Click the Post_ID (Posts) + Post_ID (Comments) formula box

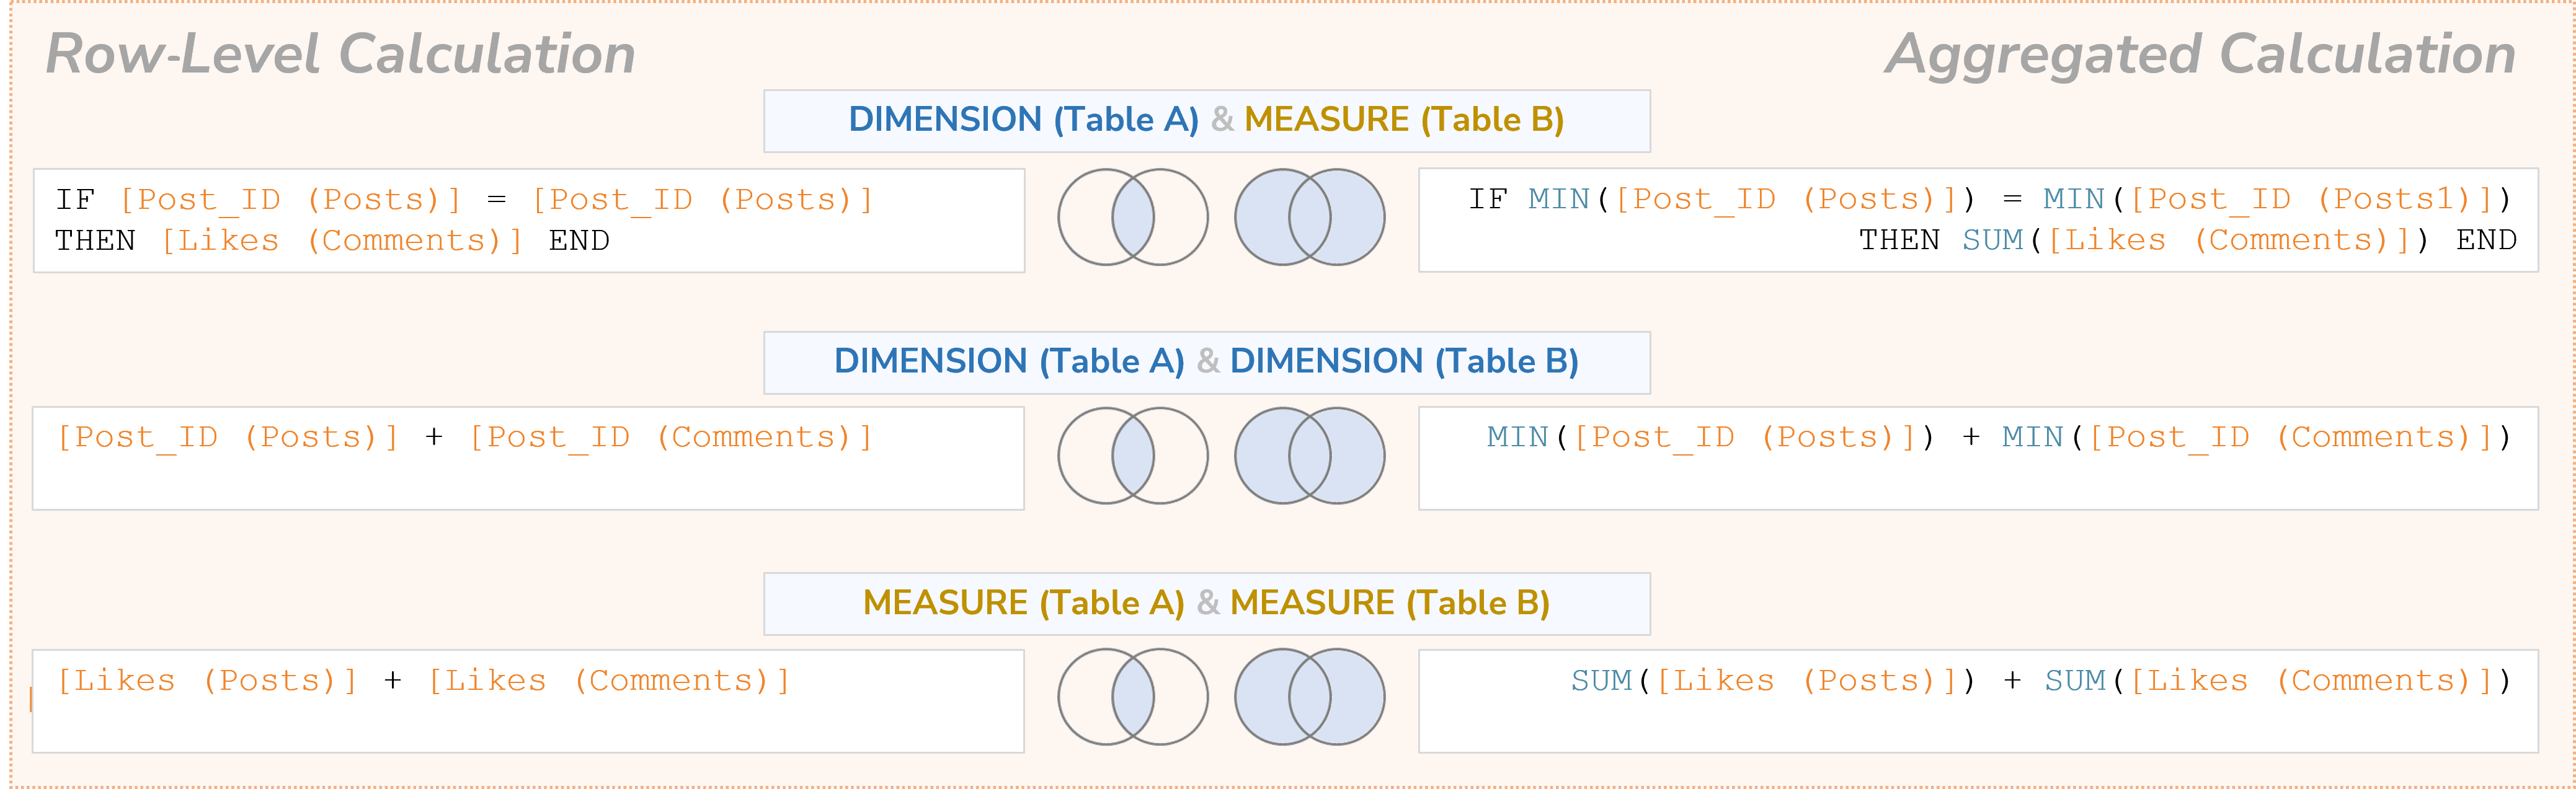tap(528, 458)
